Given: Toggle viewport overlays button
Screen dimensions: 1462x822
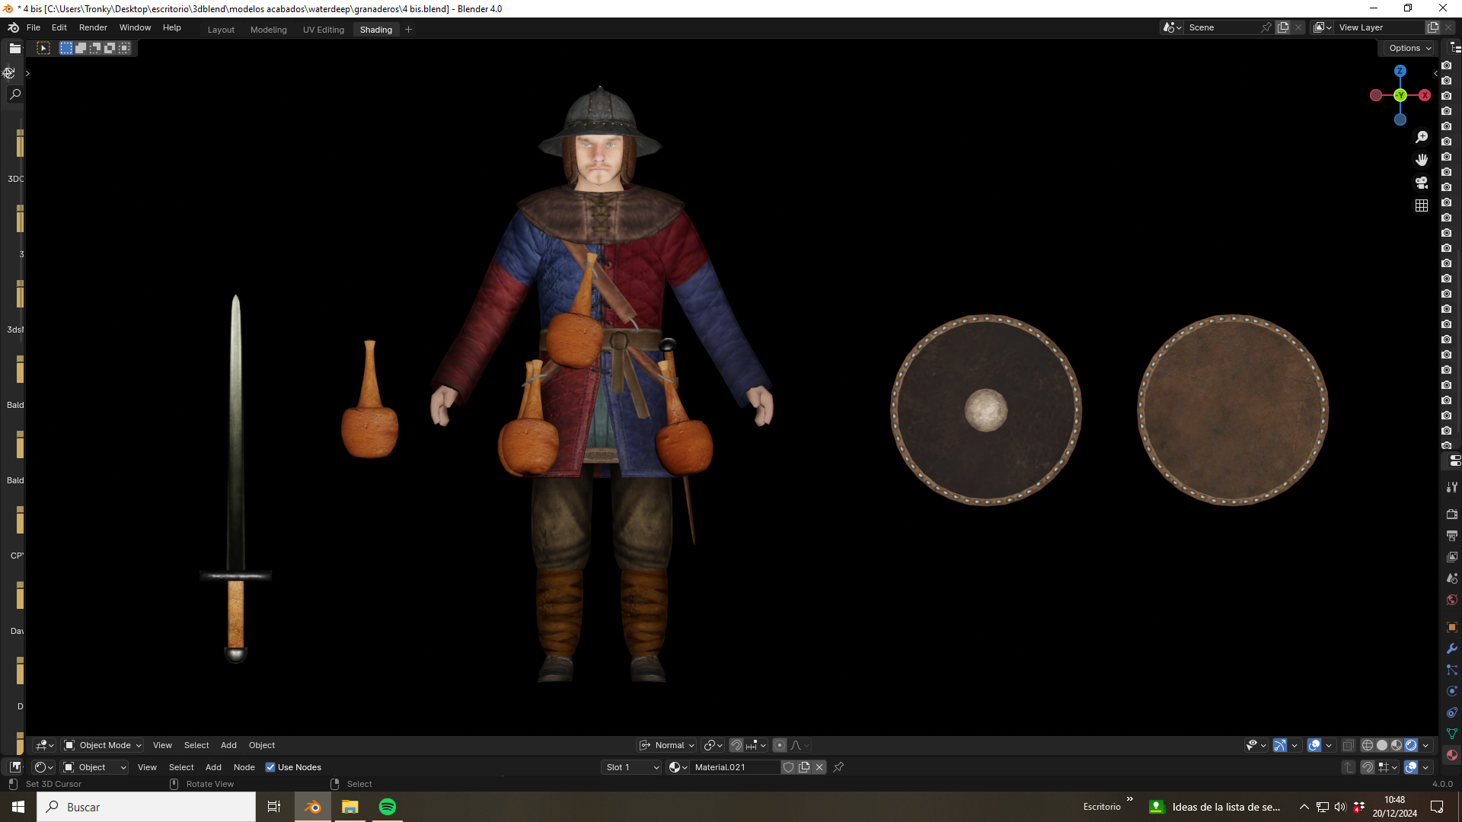Looking at the screenshot, I should point(1314,746).
